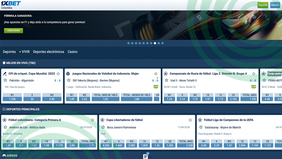This screenshot has height=159, width=282.
Task: Favorite the Voleibol de Indonesia league star
Action: 156,74
